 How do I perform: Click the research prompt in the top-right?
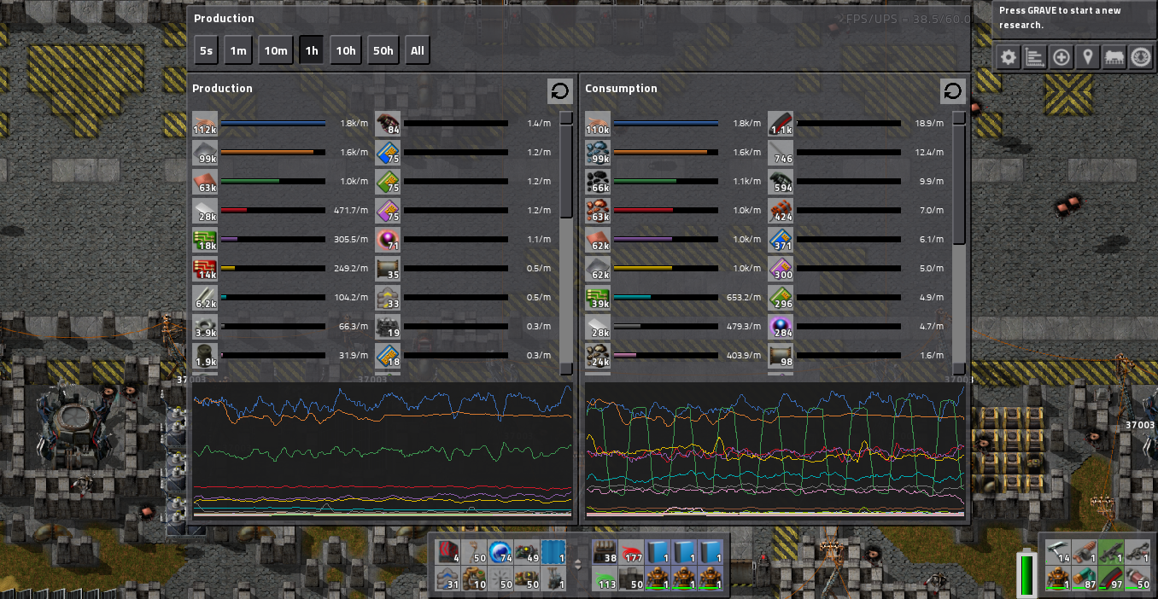point(1059,18)
